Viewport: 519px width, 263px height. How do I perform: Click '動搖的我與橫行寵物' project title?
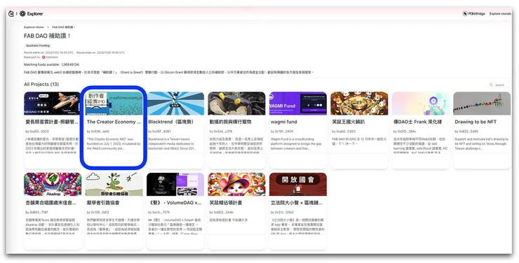click(230, 122)
